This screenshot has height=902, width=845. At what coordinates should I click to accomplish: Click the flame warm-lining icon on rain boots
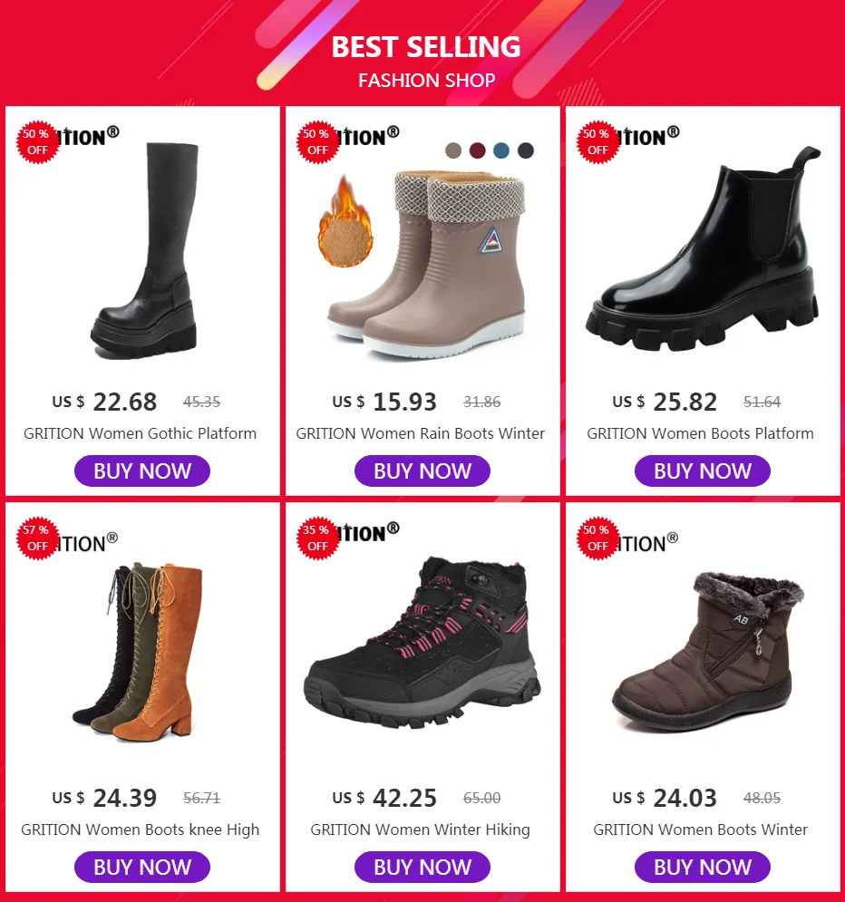pyautogui.click(x=345, y=222)
